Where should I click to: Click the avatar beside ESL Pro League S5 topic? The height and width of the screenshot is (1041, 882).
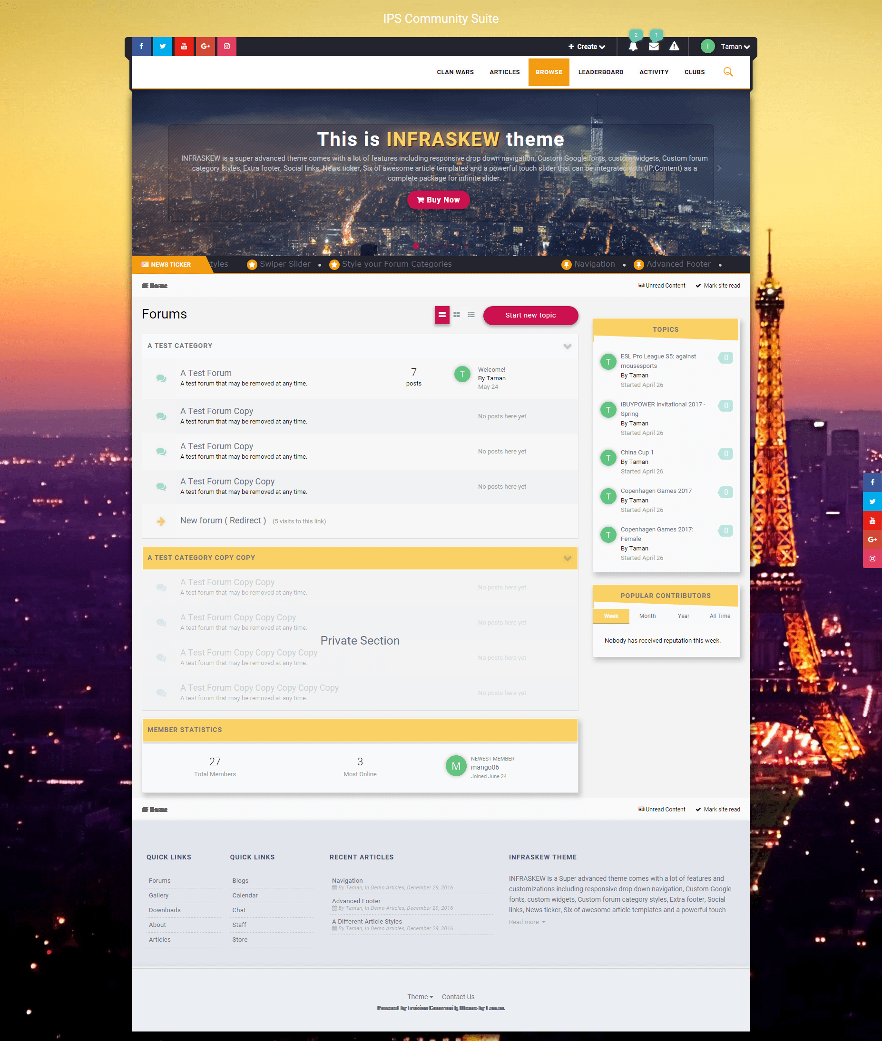coord(608,362)
